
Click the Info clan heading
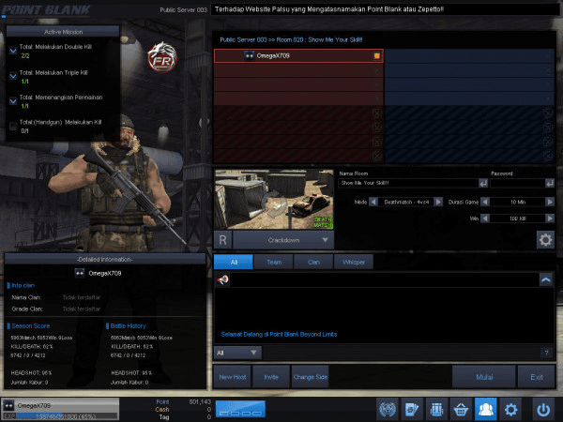point(23,285)
